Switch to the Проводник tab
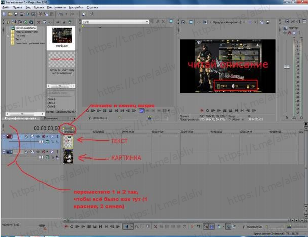Image resolution: width=308 pixels, height=237 pixels. click(52, 118)
